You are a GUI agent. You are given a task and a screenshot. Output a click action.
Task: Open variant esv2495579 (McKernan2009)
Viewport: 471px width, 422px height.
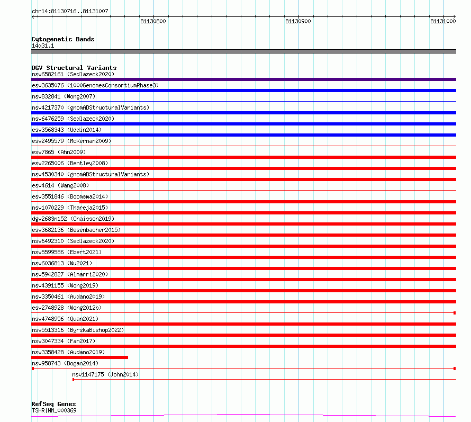71,141
